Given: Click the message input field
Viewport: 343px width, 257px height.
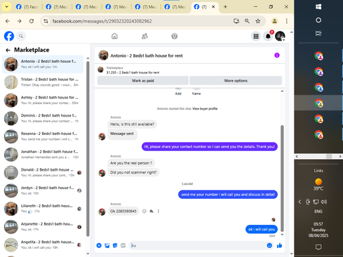Looking at the screenshot, I should click(197, 245).
